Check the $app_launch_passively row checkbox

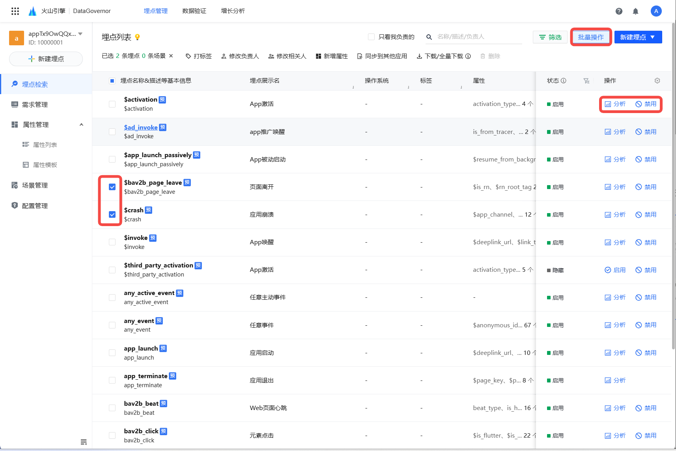[x=112, y=159]
